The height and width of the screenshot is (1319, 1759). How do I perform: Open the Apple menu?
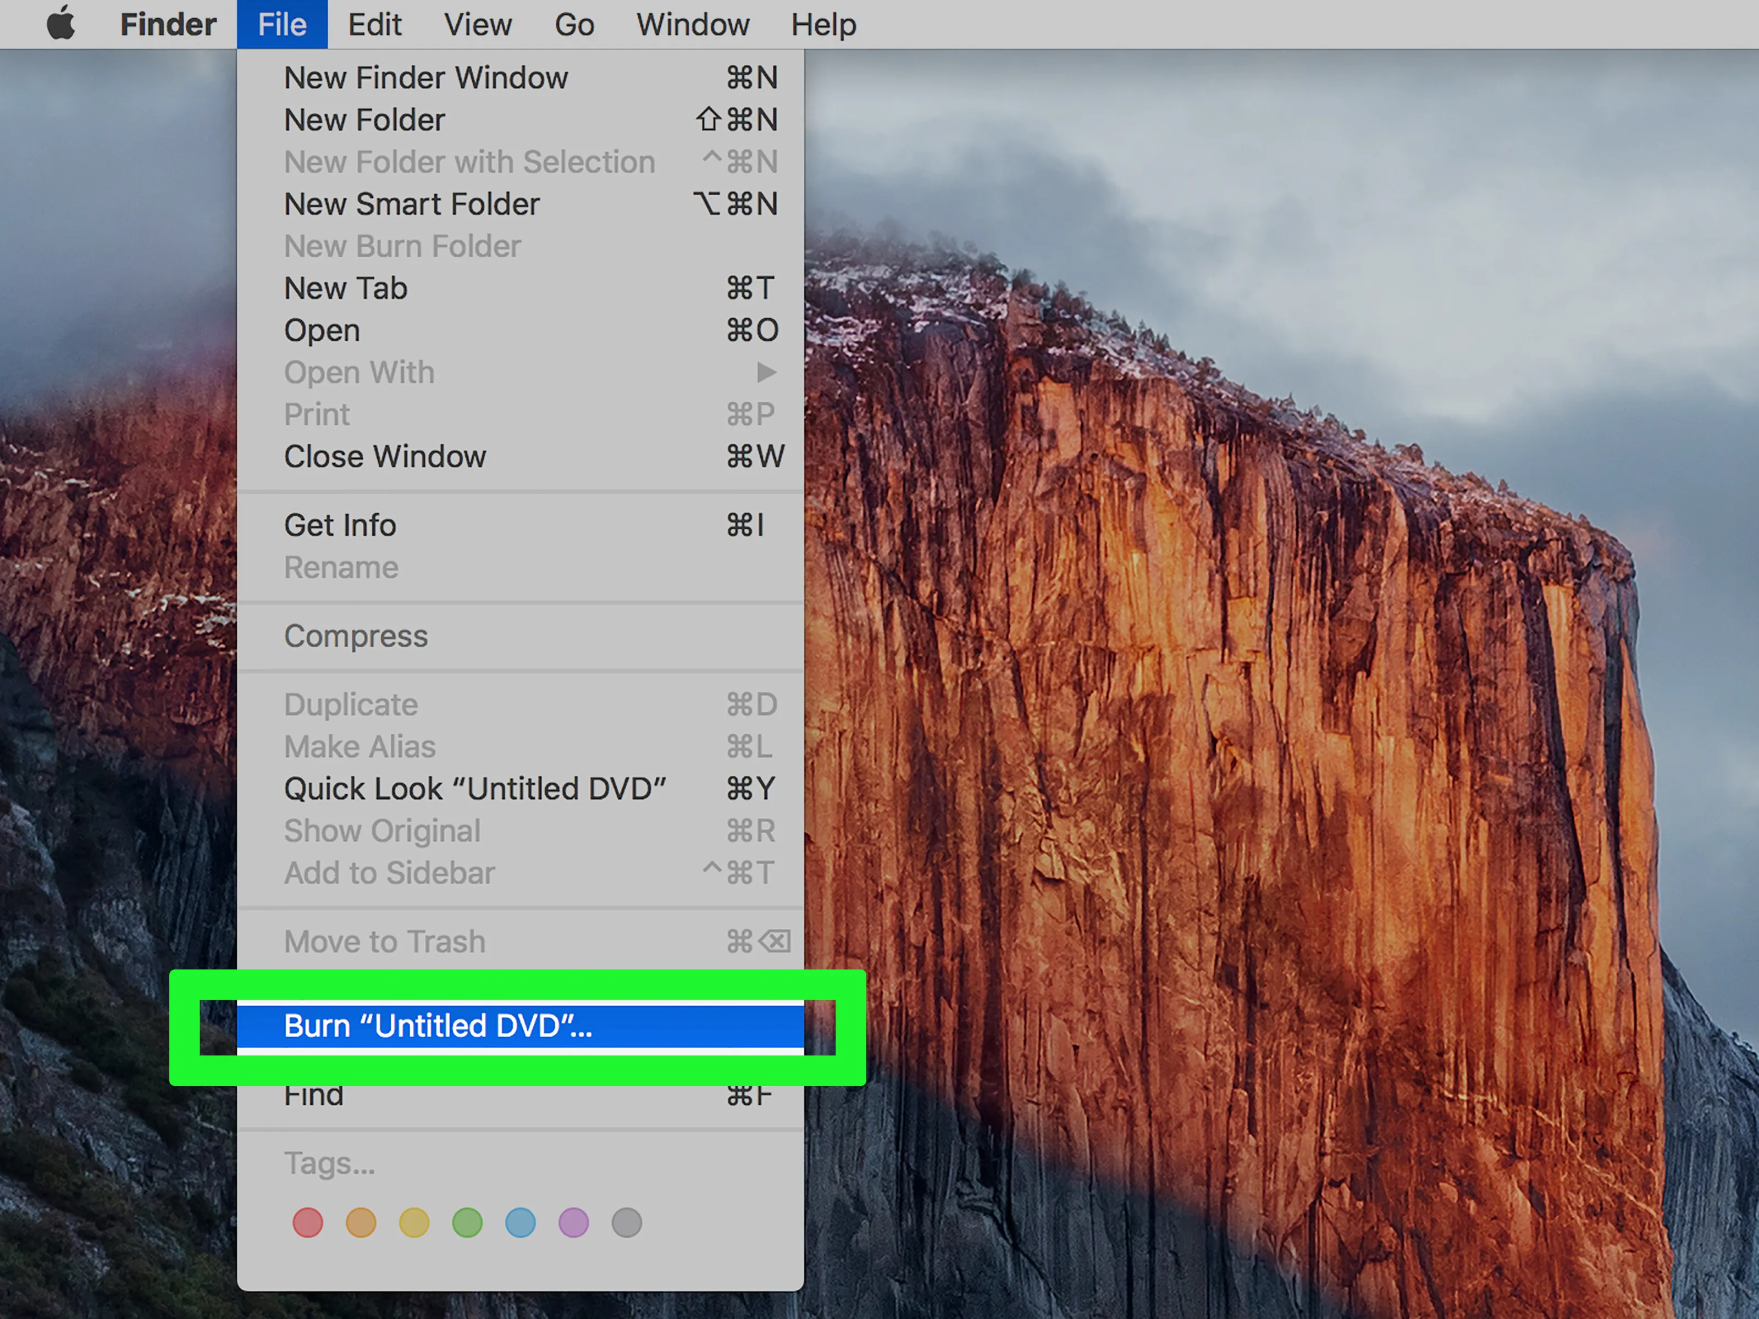pos(60,24)
